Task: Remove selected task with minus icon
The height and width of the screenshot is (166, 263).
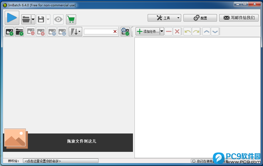Action: pyautogui.click(x=168, y=31)
